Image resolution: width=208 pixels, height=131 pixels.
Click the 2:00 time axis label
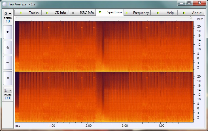[88, 126]
